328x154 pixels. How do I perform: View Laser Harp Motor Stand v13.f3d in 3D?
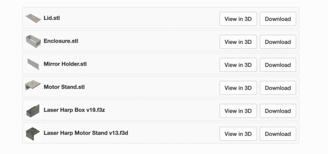coord(238,134)
